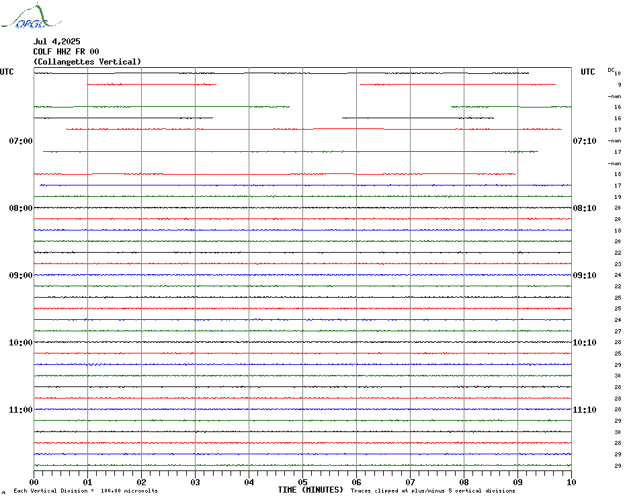Click the UTC label on the right side

tap(587, 72)
